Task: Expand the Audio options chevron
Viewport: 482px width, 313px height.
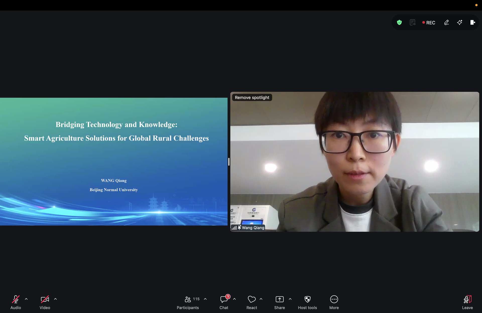Action: click(x=26, y=299)
